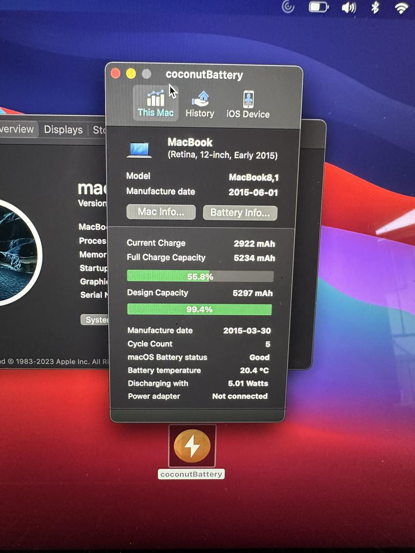Click the coconutBattery window title
The height and width of the screenshot is (553, 415).
click(204, 75)
